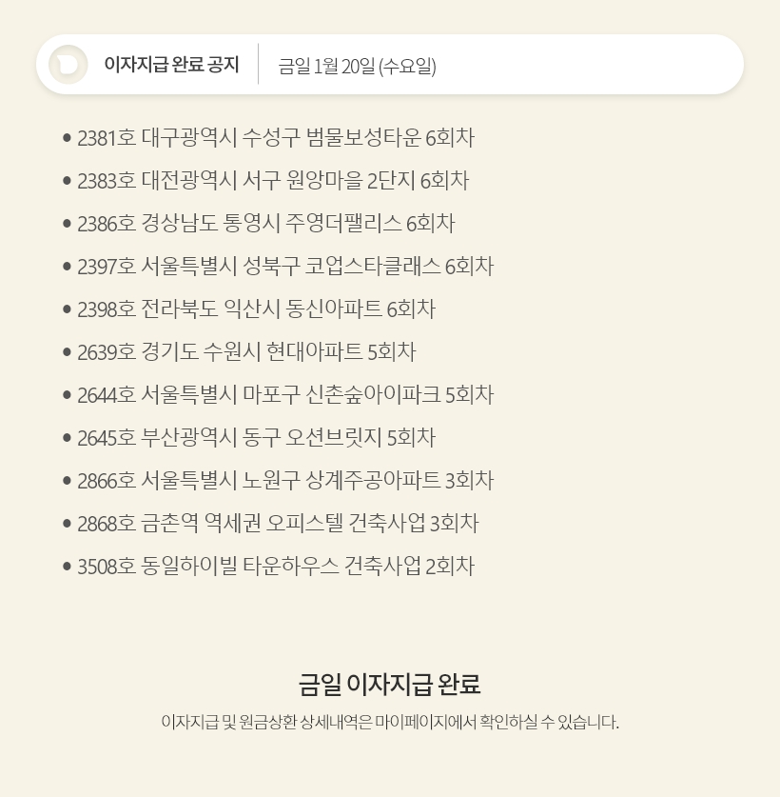
Task: Click the bullet beside 2866호 노원구 entry
Action: (x=67, y=481)
